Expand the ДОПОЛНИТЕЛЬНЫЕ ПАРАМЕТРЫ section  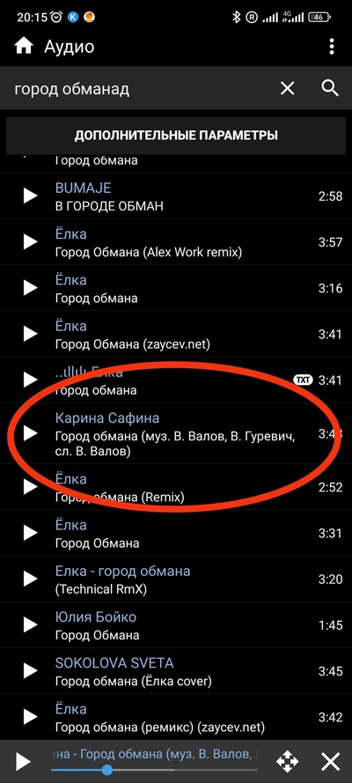point(176,136)
